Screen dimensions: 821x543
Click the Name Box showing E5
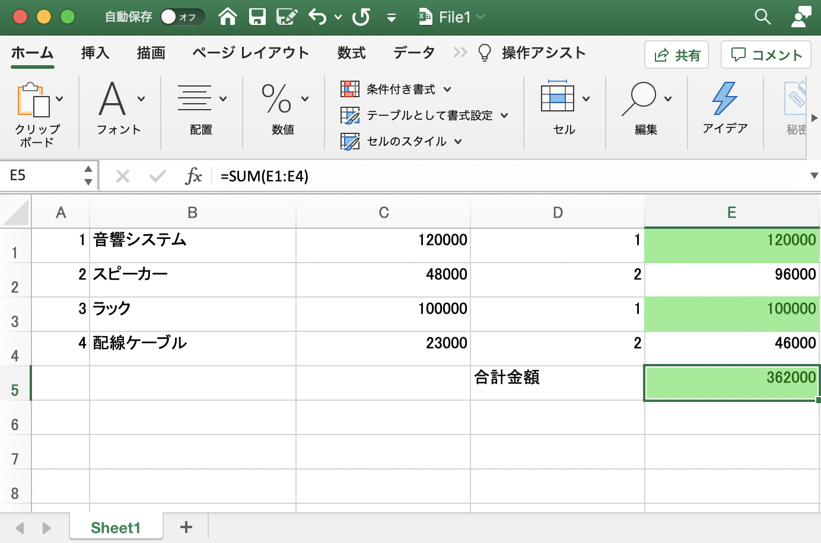[x=42, y=175]
